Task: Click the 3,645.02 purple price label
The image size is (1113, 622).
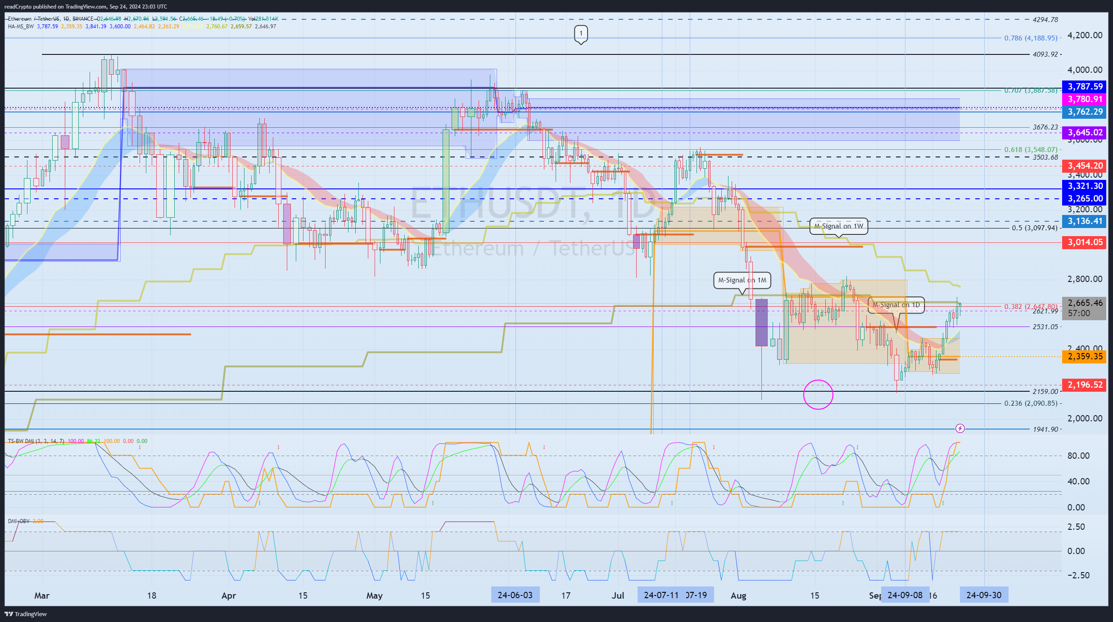Action: (1085, 133)
